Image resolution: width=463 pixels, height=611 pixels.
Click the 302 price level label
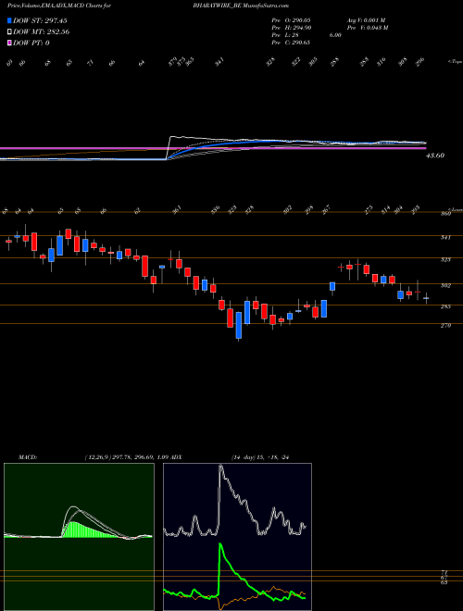click(x=445, y=286)
